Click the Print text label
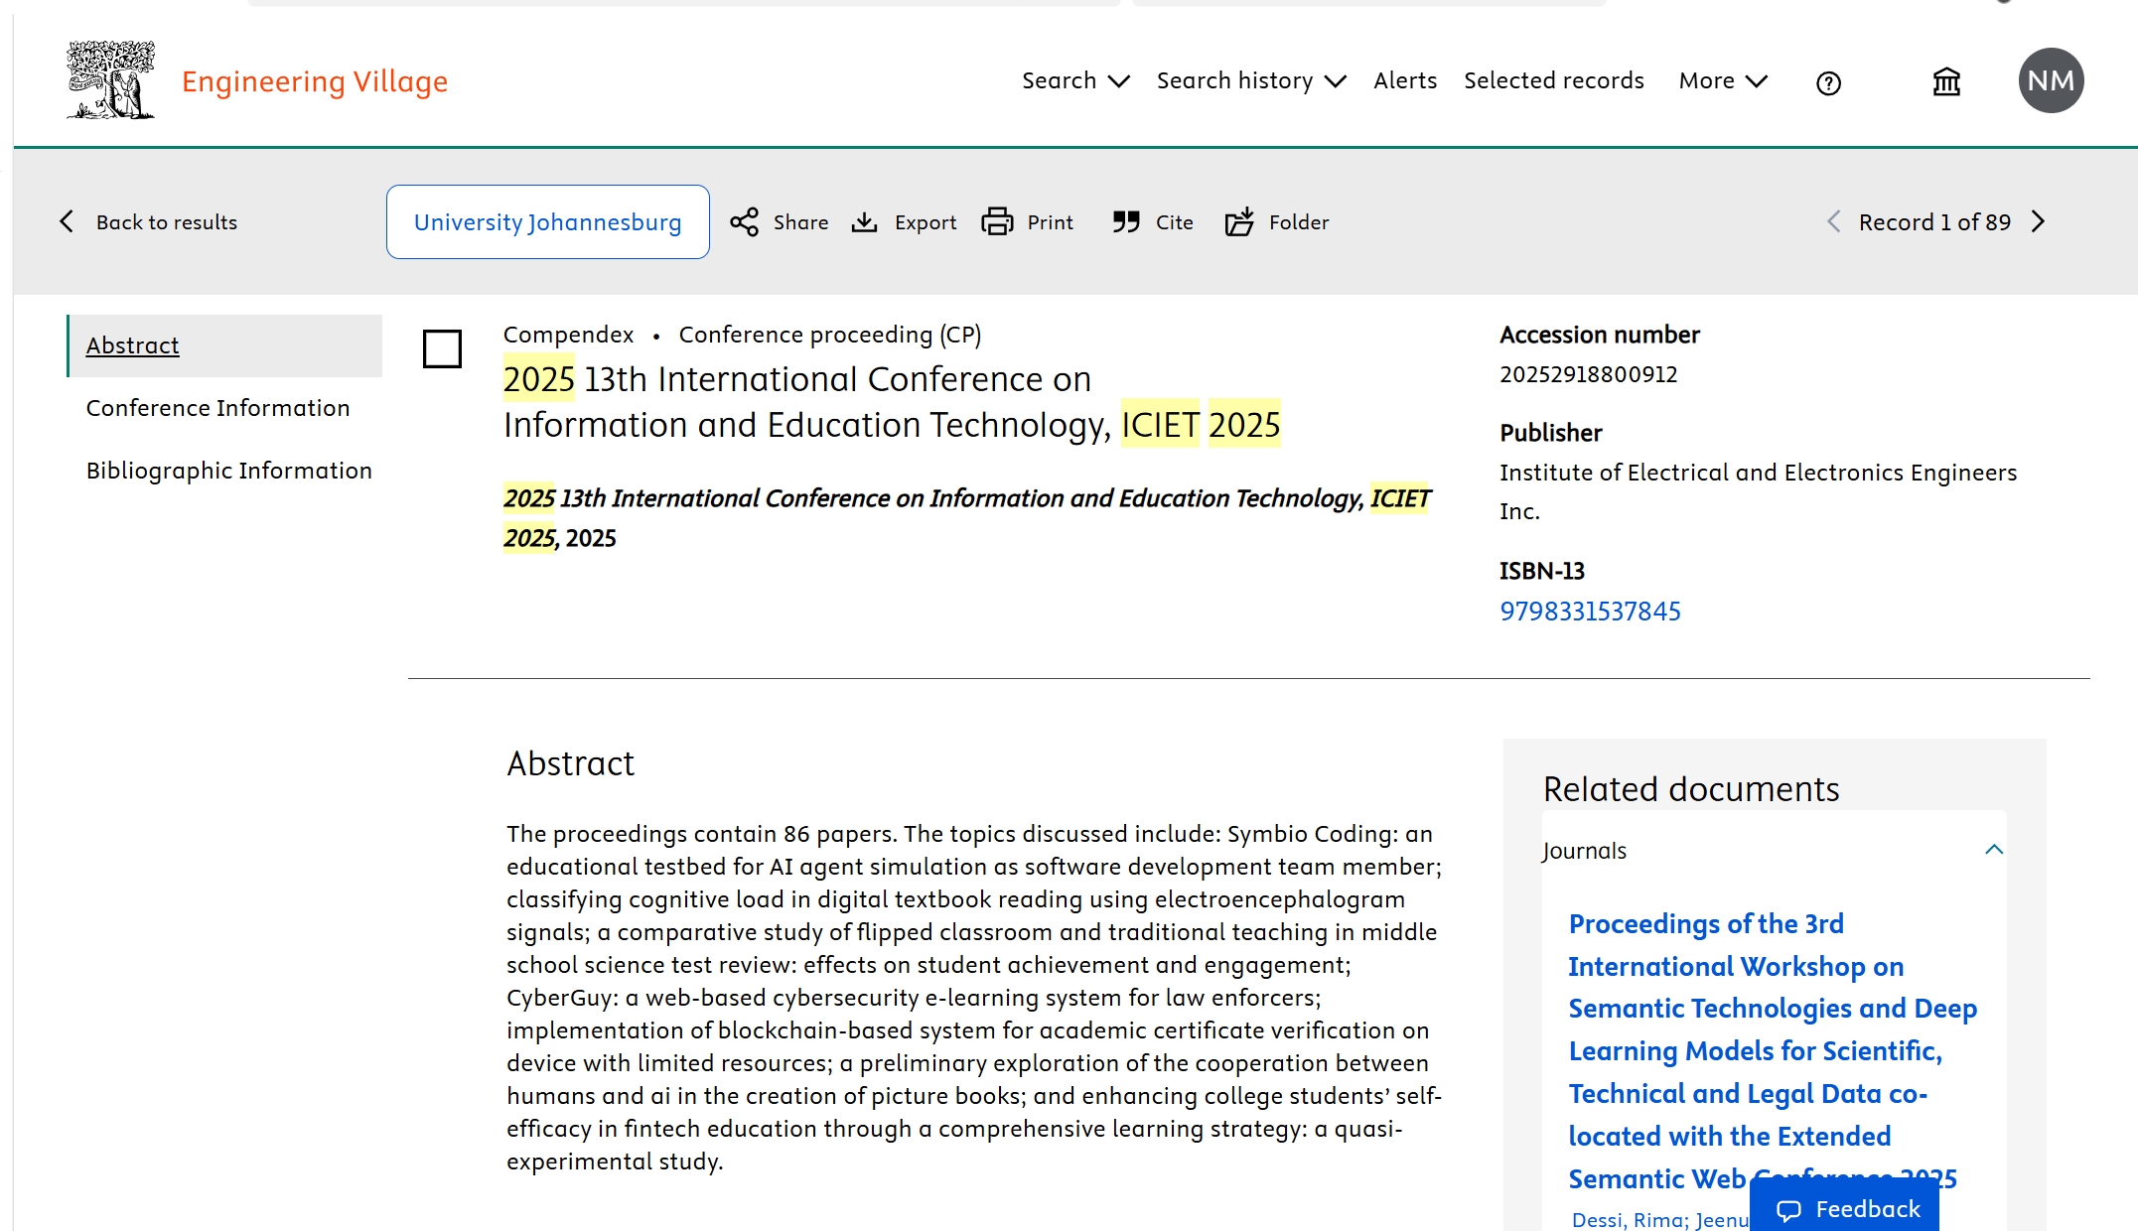The width and height of the screenshot is (2138, 1231). (x=1050, y=221)
